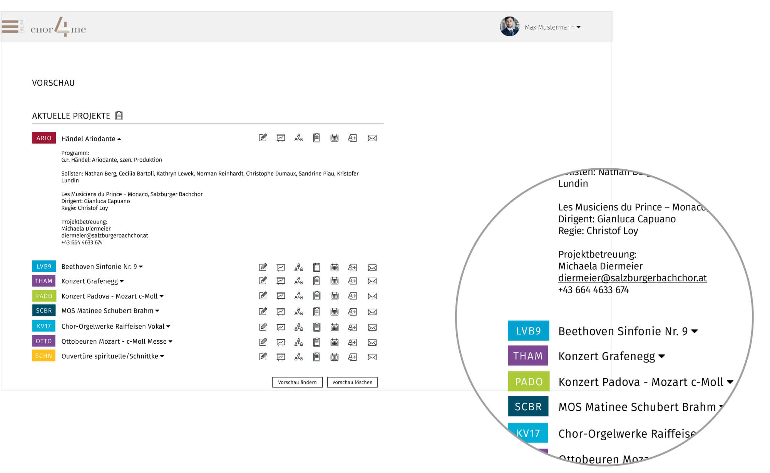Click clipboard icon for Konzert Padova row
Image resolution: width=770 pixels, height=473 pixels.
click(x=316, y=296)
